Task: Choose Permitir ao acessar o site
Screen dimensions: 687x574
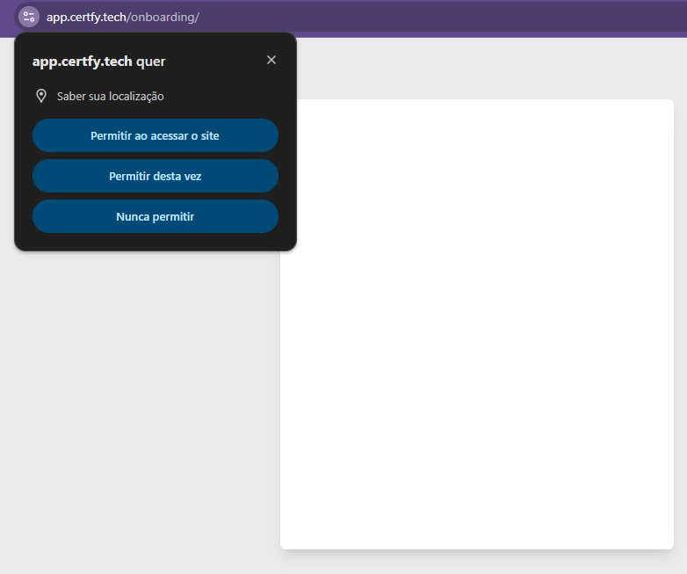Action: 155,135
